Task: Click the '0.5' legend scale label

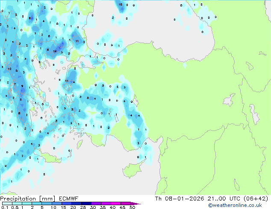Action: pos(15,207)
